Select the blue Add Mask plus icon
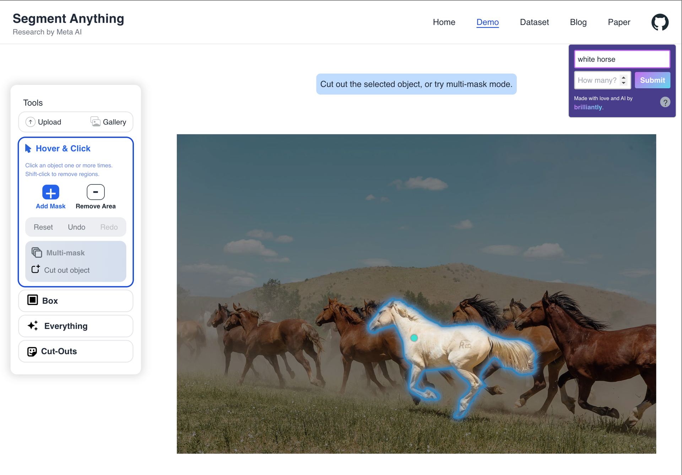 coord(50,192)
